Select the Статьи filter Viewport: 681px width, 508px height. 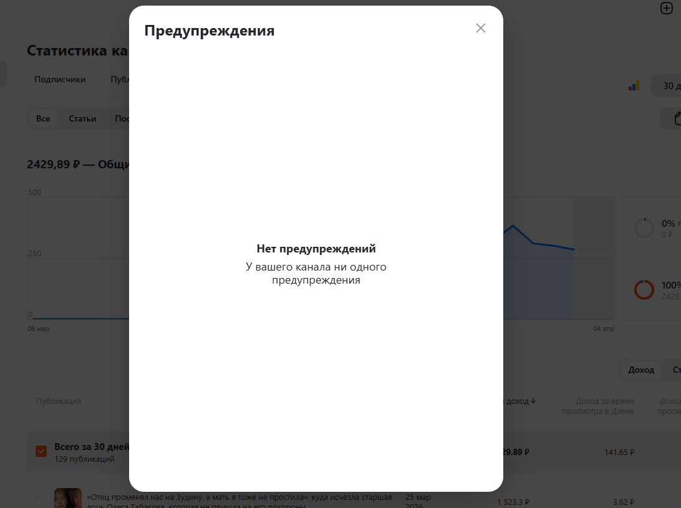pyautogui.click(x=82, y=118)
